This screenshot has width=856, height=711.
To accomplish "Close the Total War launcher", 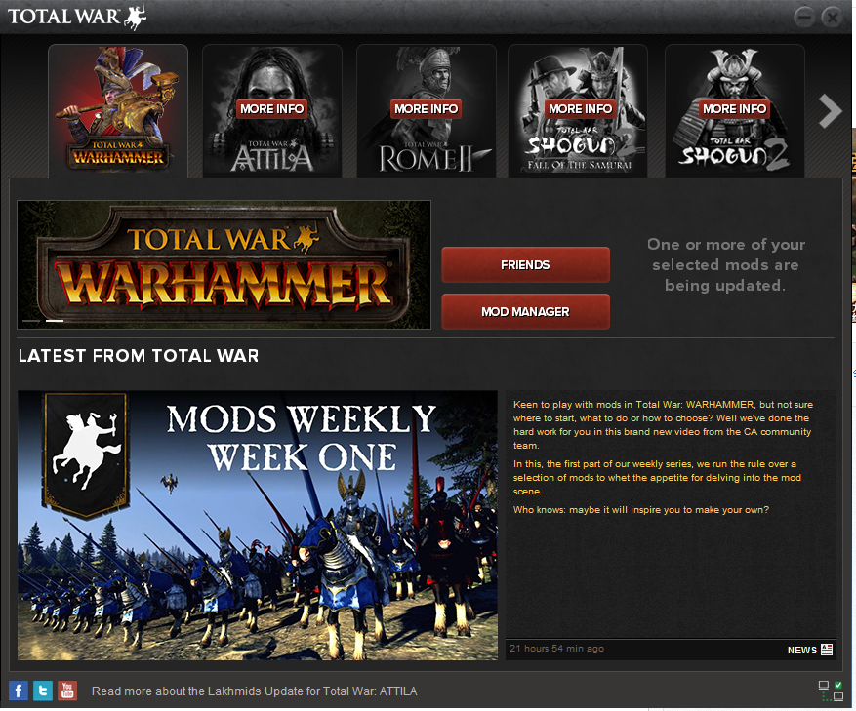I will coord(832,18).
